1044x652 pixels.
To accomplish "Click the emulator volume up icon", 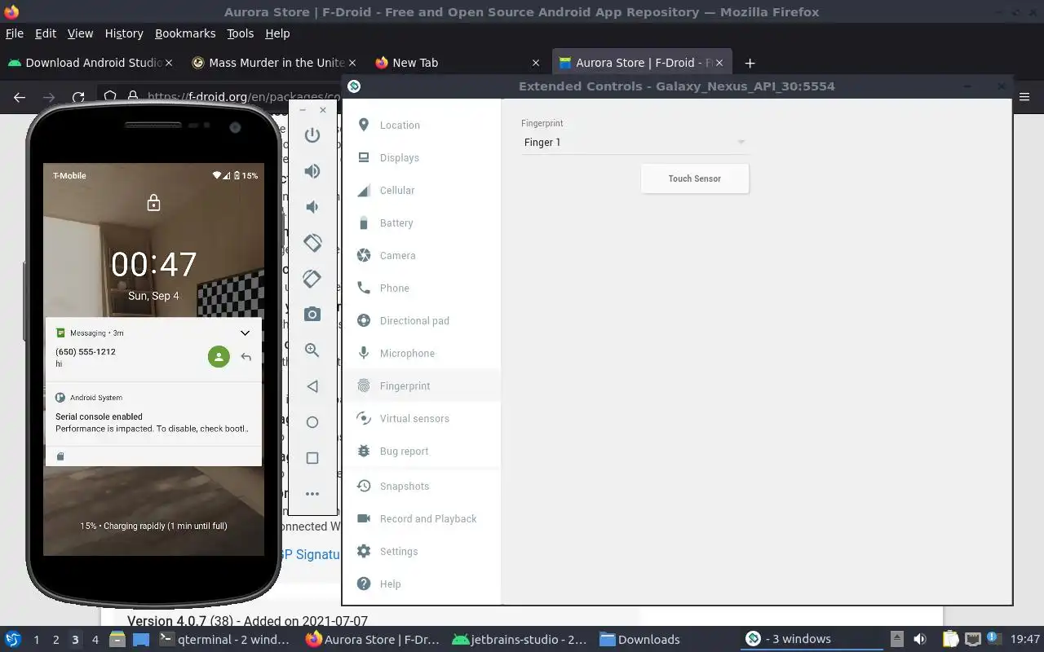I will 312,171.
